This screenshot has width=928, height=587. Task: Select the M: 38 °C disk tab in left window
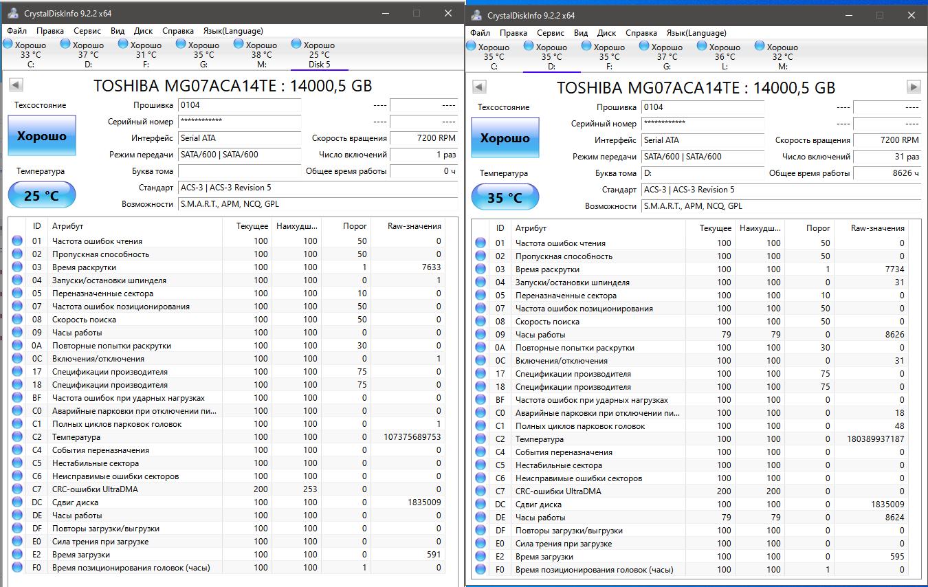262,54
